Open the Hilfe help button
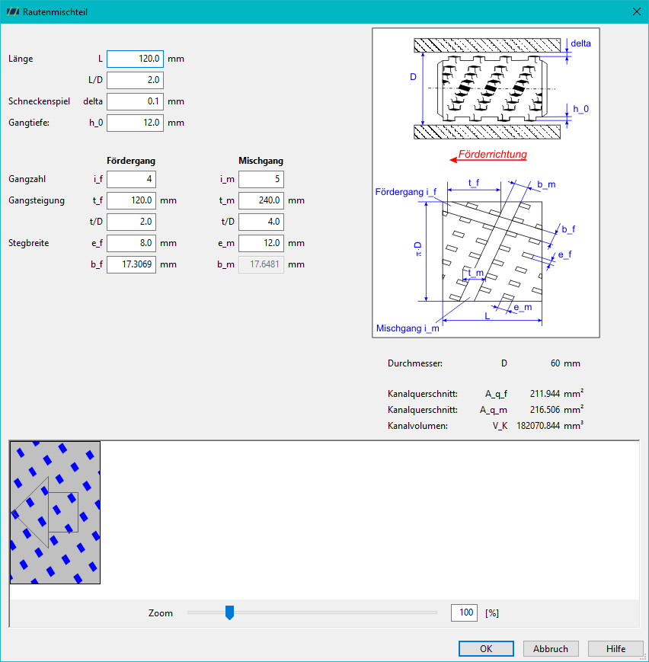This screenshot has height=662, width=649. pyautogui.click(x=615, y=648)
